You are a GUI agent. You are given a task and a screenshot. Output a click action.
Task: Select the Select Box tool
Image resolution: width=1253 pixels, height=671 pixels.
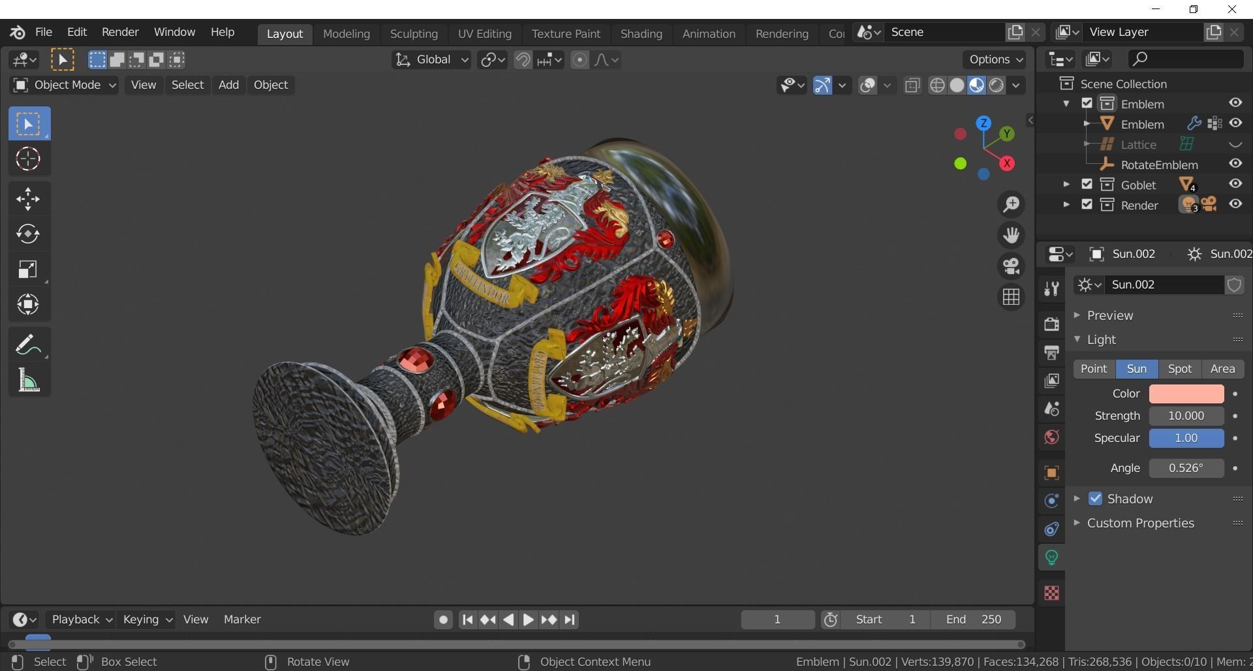pyautogui.click(x=29, y=124)
